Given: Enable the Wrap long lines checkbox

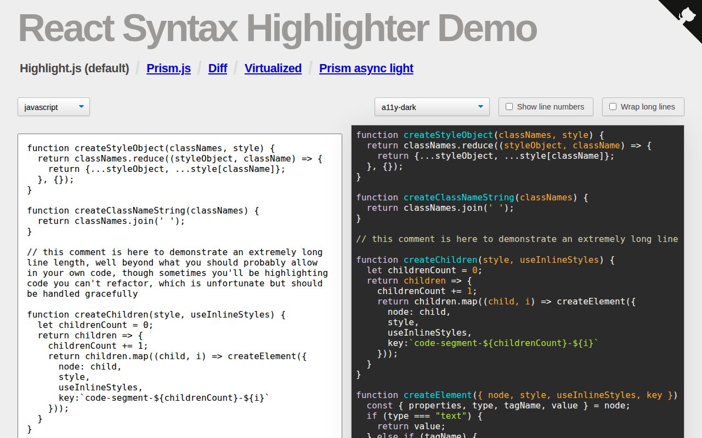Looking at the screenshot, I should pyautogui.click(x=613, y=107).
